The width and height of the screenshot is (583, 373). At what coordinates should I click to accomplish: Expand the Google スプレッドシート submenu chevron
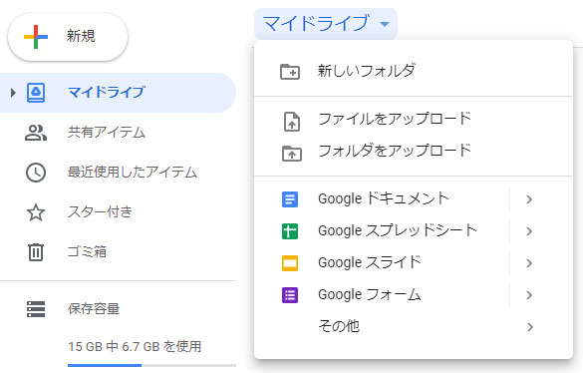point(529,231)
